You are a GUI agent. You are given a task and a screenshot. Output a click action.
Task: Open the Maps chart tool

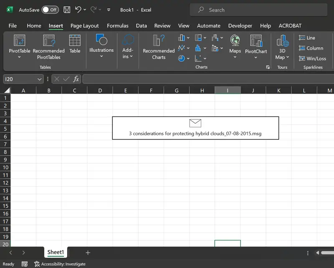coord(235,45)
